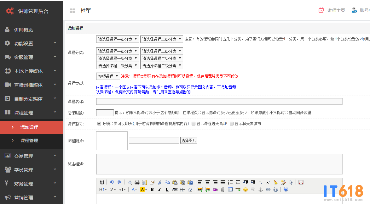
Task: Tick the 显示聊天者城市 checkbox
Action: 232,124
